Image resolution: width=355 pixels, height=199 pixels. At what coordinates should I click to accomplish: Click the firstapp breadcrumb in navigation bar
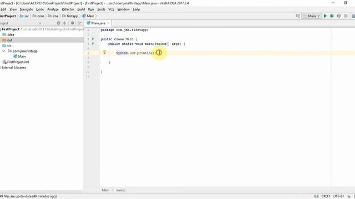70,16
